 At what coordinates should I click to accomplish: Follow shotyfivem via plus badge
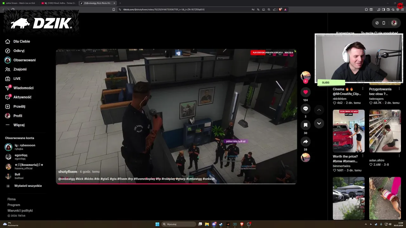click(305, 81)
